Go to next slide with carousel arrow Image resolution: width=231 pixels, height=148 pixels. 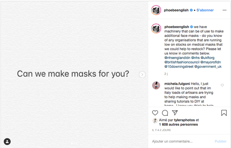[142, 74]
